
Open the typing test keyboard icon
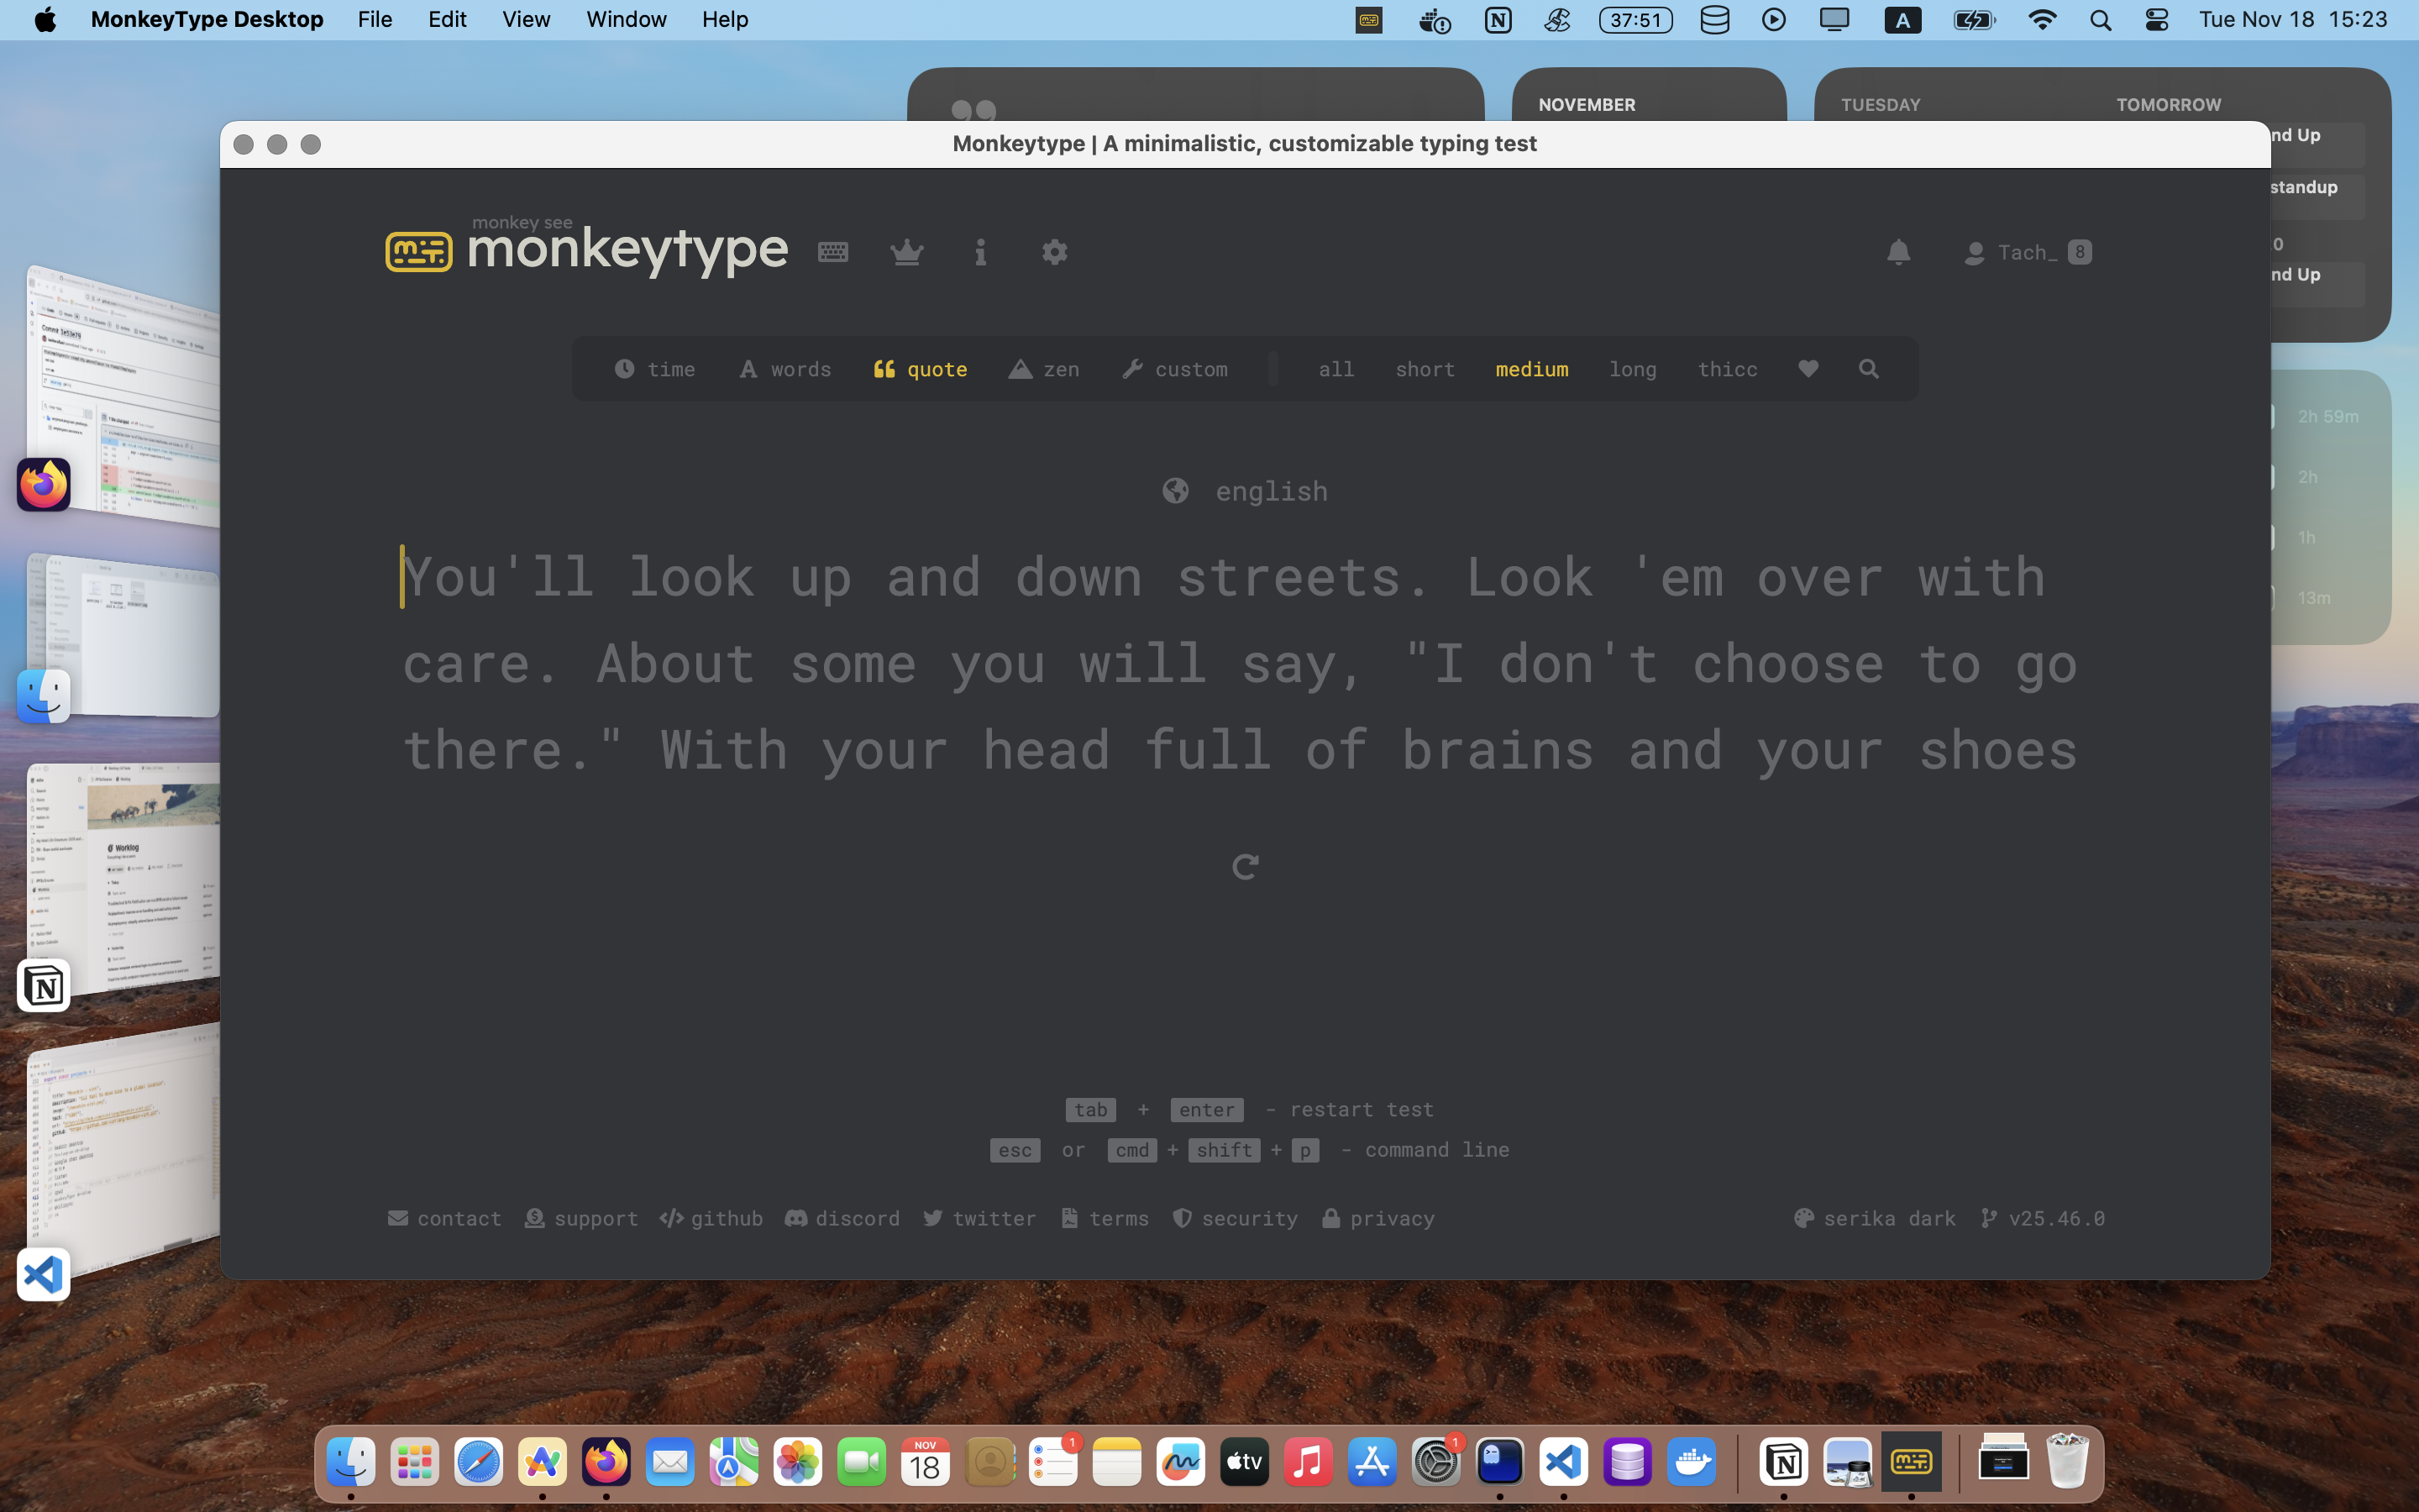click(x=832, y=252)
